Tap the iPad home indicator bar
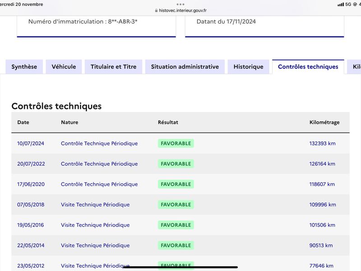361x271 pixels. pyautogui.click(x=180, y=267)
